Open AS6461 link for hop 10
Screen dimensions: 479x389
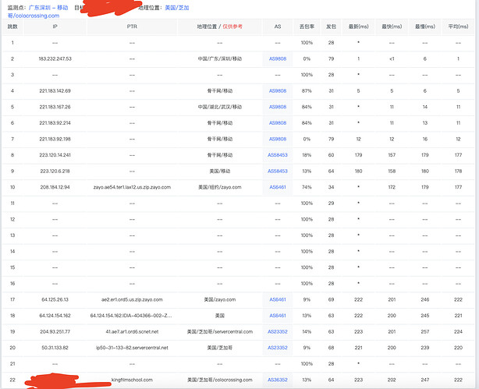coord(278,187)
